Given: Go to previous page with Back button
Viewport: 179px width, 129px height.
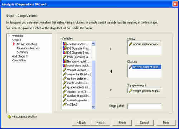Looking at the screenshot, I should (x=81, y=123).
